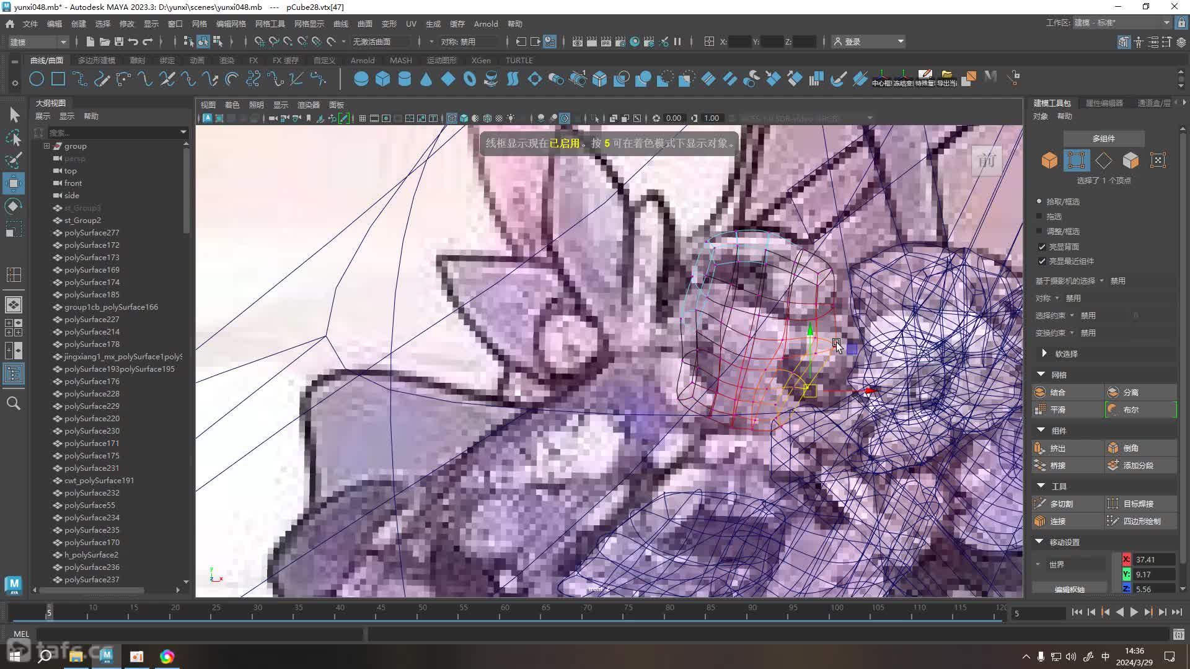Open the 文件 menu

click(30, 24)
